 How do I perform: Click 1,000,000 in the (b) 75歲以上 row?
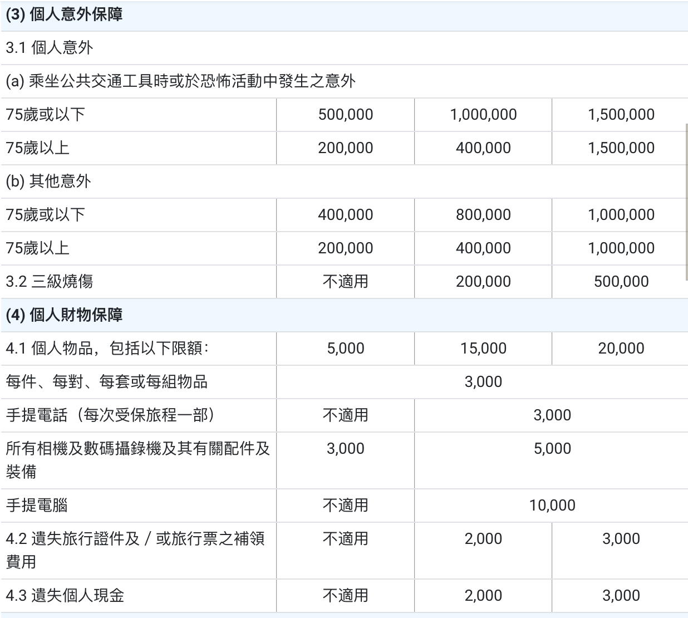coord(621,248)
